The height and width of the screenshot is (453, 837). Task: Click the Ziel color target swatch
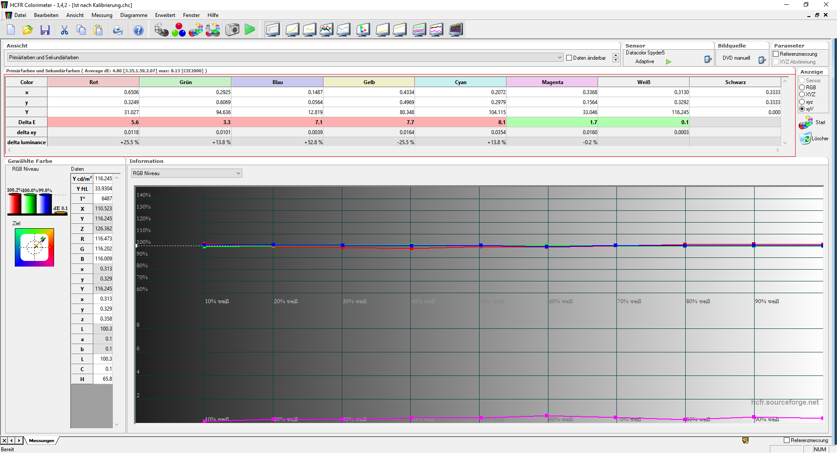click(34, 247)
